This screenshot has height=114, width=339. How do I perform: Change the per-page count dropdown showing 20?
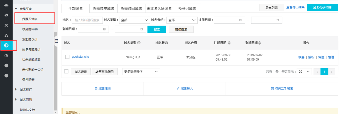pyautogui.click(x=304, y=72)
